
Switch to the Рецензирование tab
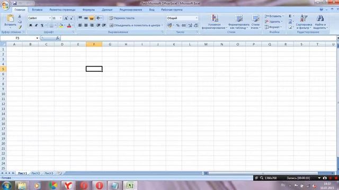[x=131, y=9]
